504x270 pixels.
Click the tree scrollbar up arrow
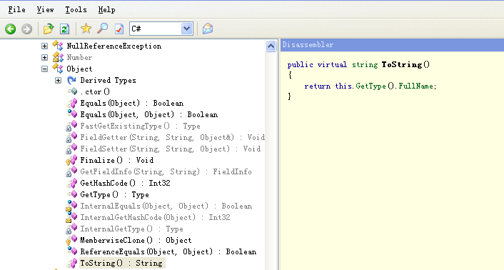(x=271, y=46)
